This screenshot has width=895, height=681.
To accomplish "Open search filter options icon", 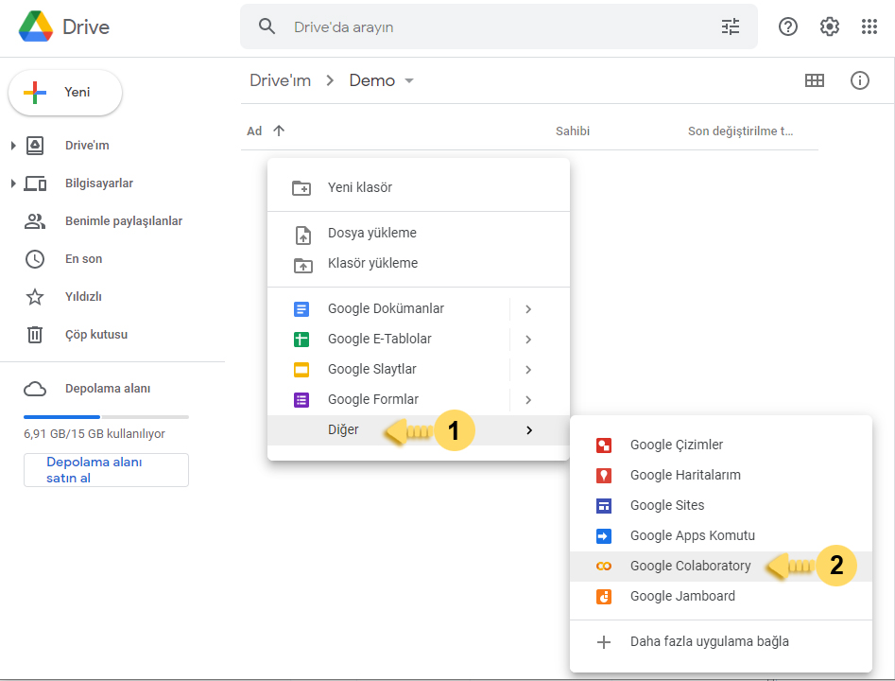I will pos(730,26).
